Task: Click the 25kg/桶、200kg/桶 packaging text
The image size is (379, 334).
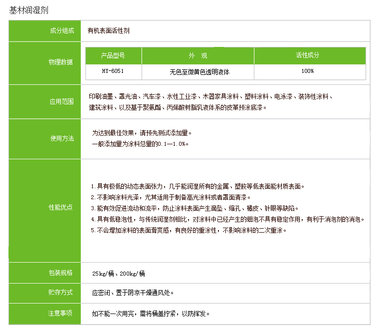Action: click(119, 274)
